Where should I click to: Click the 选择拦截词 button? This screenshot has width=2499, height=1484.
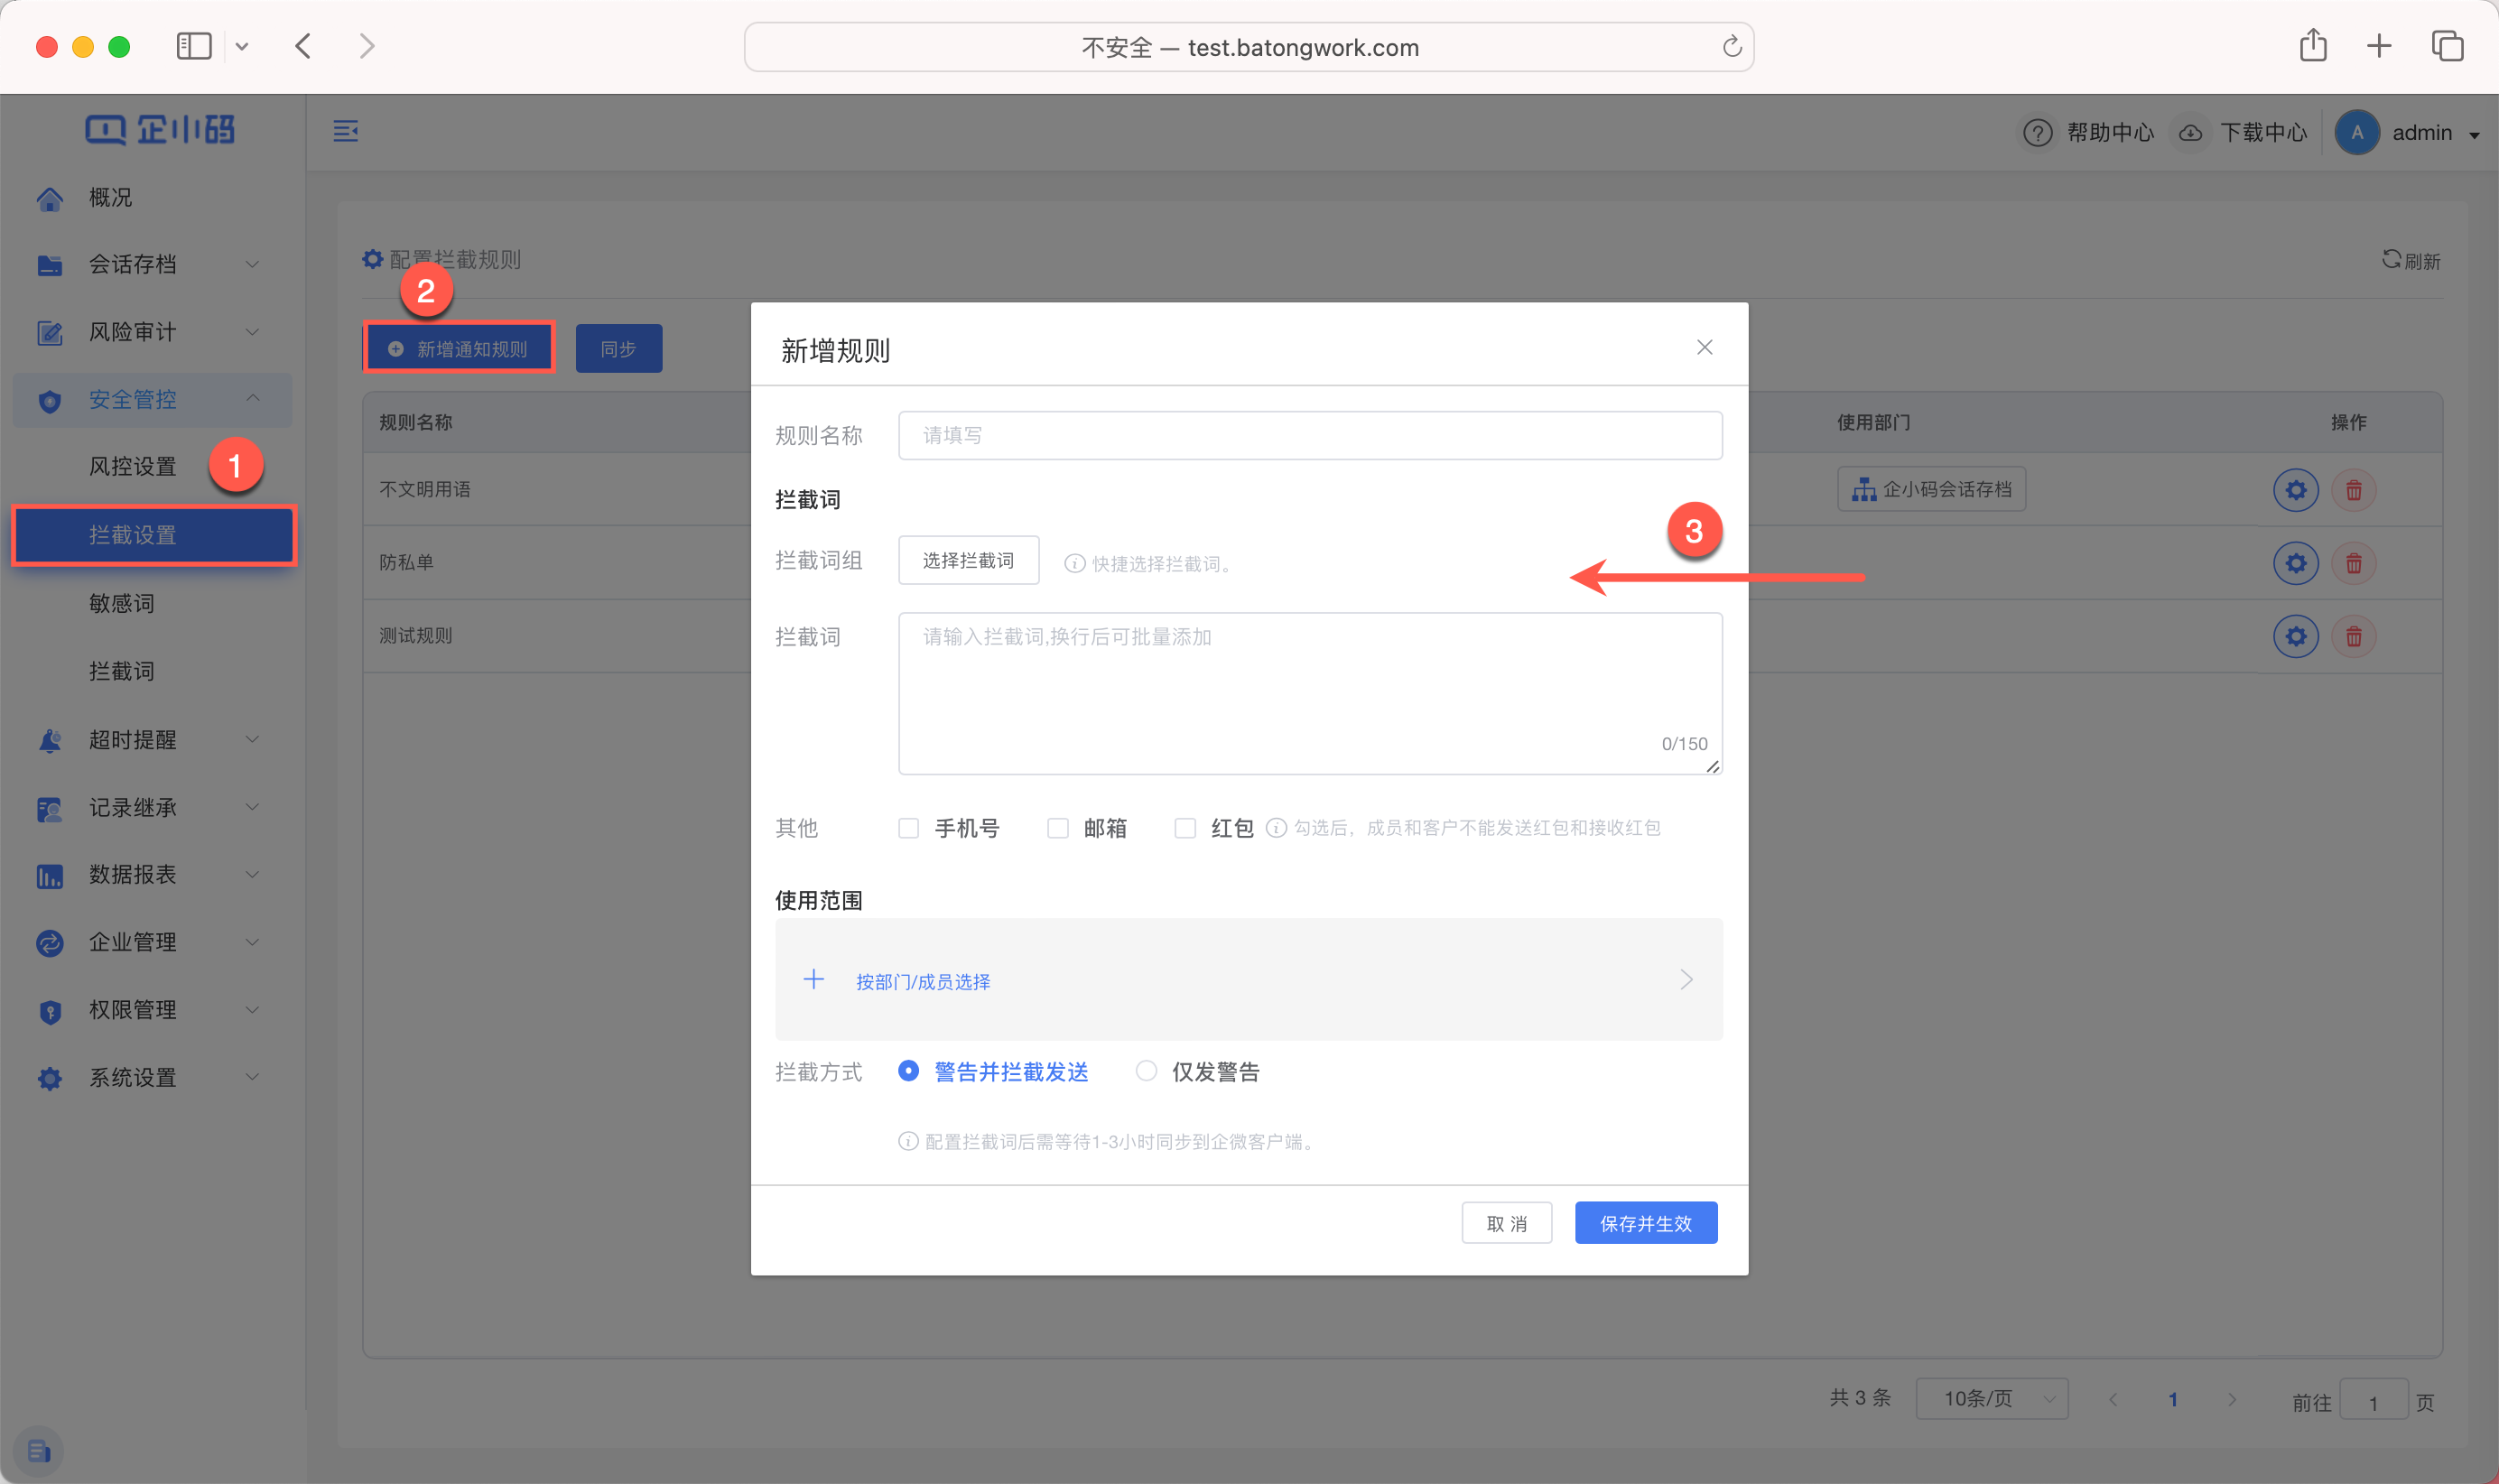coord(968,560)
